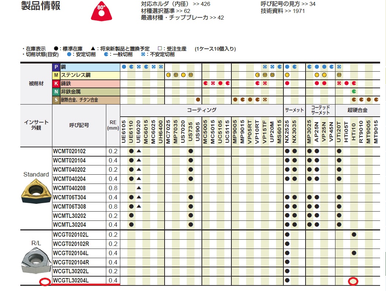Select the 非鉄金属 material row label
Viewport: 386px width, 291px height.
tap(90, 92)
